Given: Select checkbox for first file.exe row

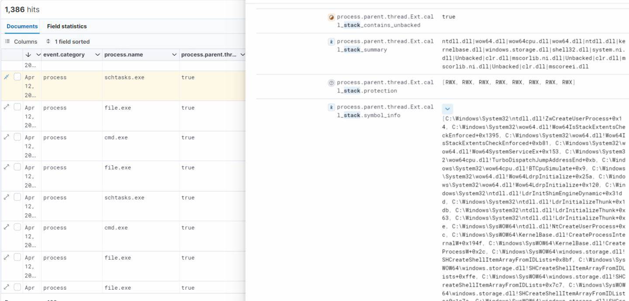Looking at the screenshot, I should click(17, 107).
